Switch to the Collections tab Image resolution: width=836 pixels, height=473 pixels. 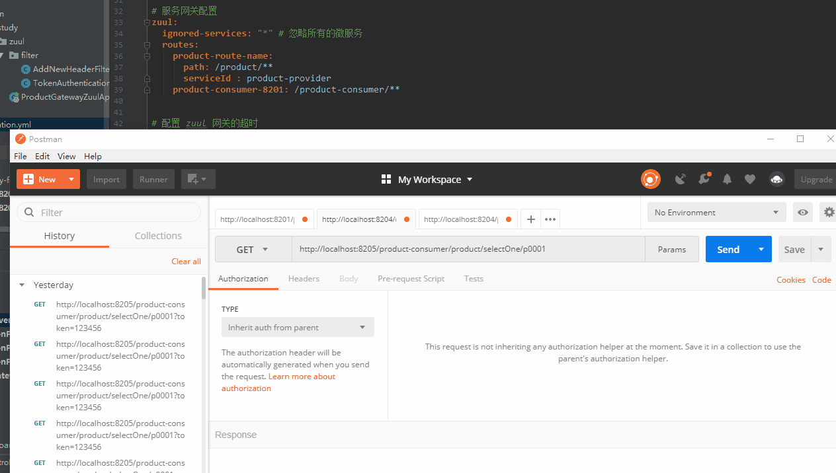158,236
